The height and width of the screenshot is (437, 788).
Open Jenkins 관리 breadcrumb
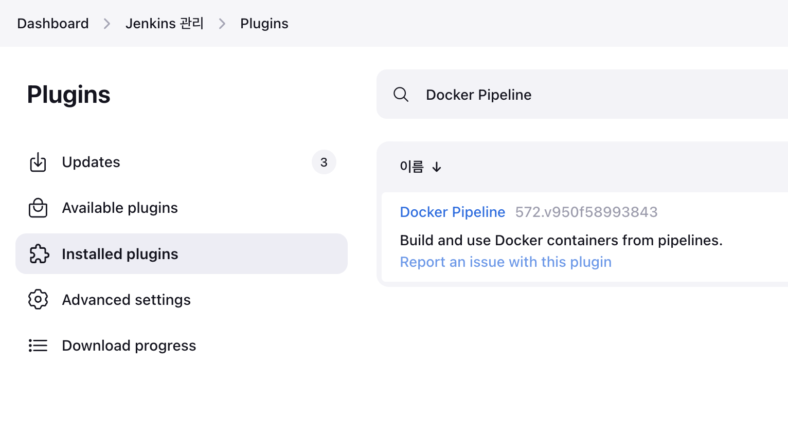pyautogui.click(x=165, y=24)
